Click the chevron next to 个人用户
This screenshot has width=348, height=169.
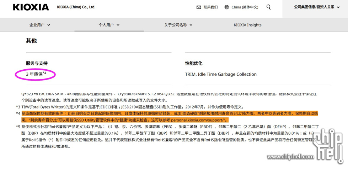coord(118,25)
